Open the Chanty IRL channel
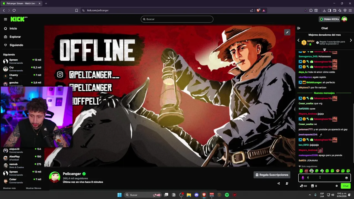Viewport: 354px width, 199px height. (x=22, y=76)
